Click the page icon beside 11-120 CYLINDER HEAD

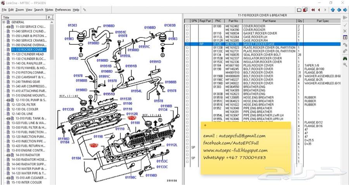[x=8, y=54]
